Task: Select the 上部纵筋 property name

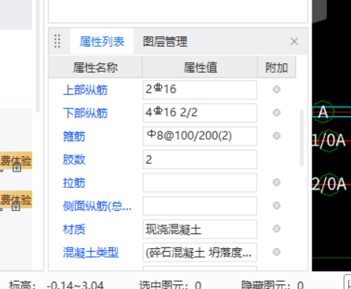Action: [86, 90]
